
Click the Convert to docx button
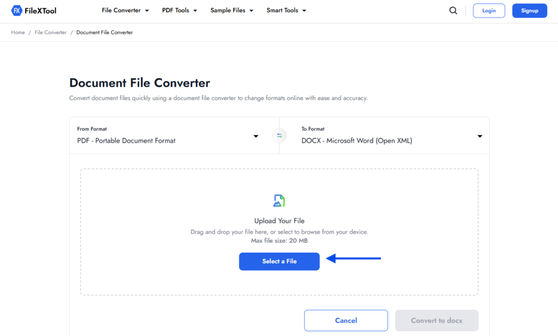pyautogui.click(x=436, y=320)
